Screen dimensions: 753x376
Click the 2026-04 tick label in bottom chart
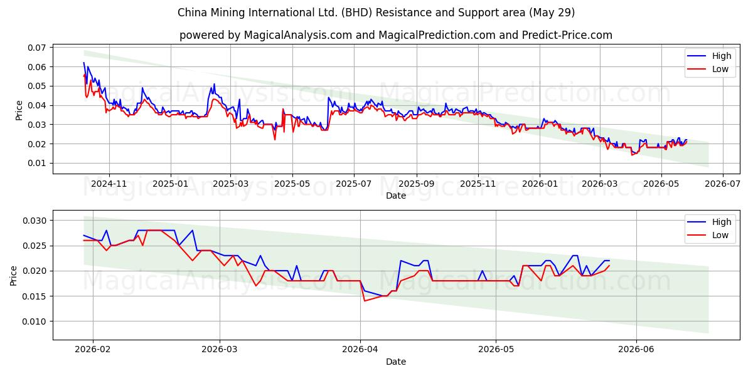point(360,350)
